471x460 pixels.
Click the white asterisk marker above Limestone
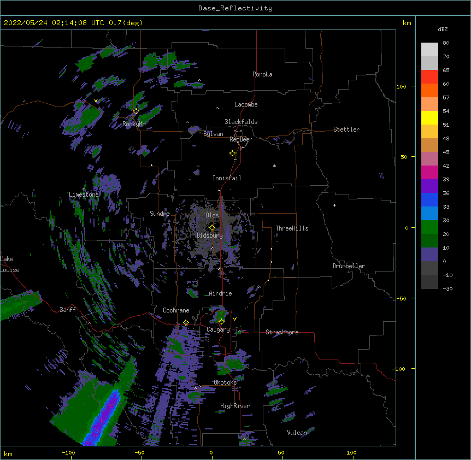click(x=84, y=189)
